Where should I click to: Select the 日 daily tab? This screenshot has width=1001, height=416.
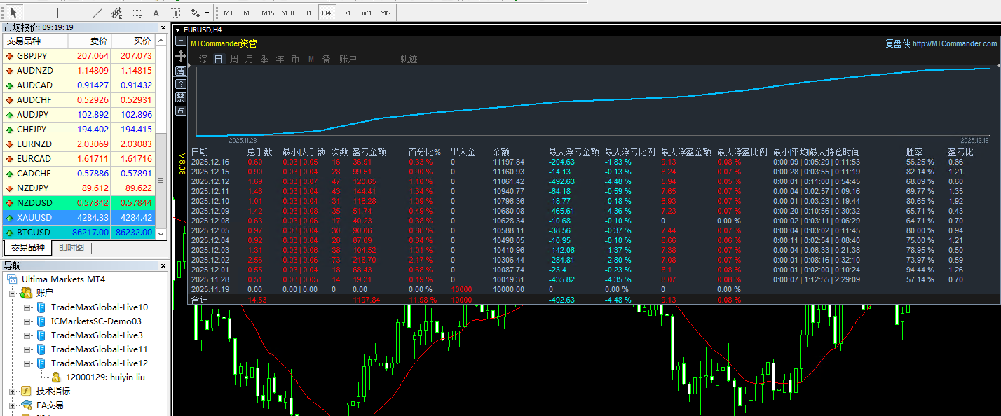pyautogui.click(x=219, y=59)
